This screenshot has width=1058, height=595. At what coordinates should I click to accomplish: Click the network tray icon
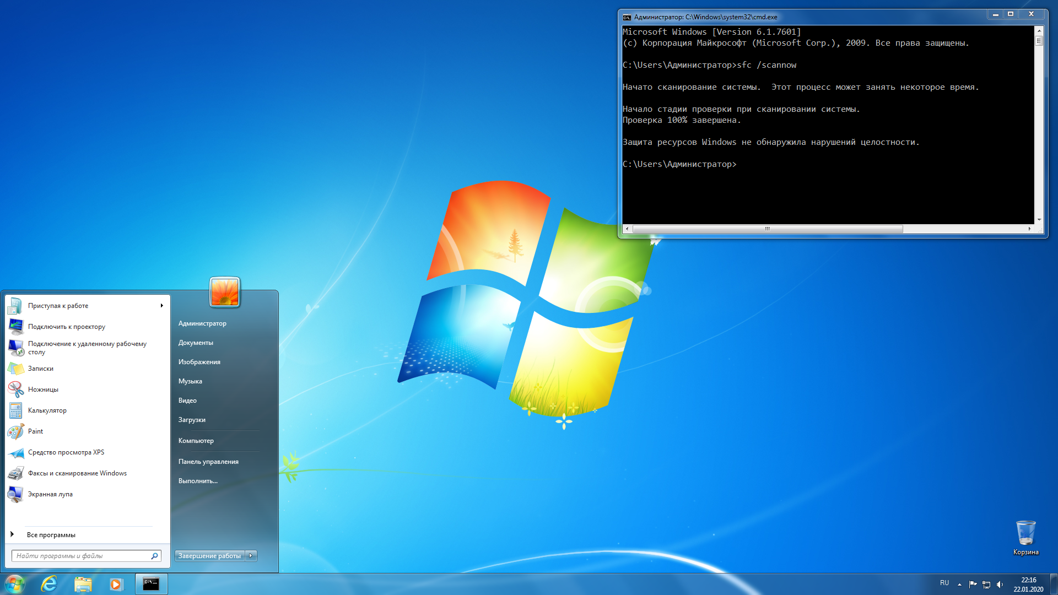(986, 585)
